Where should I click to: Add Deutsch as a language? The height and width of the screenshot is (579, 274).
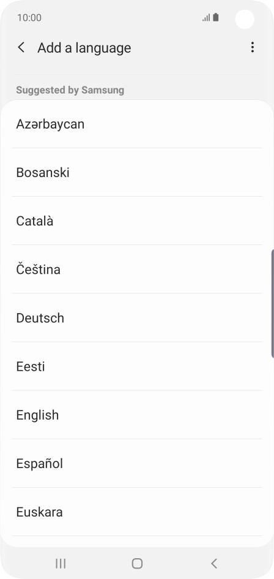(x=137, y=318)
